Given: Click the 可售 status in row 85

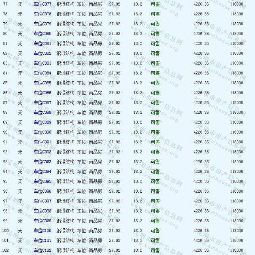Looking at the screenshot, I should tap(155, 83).
